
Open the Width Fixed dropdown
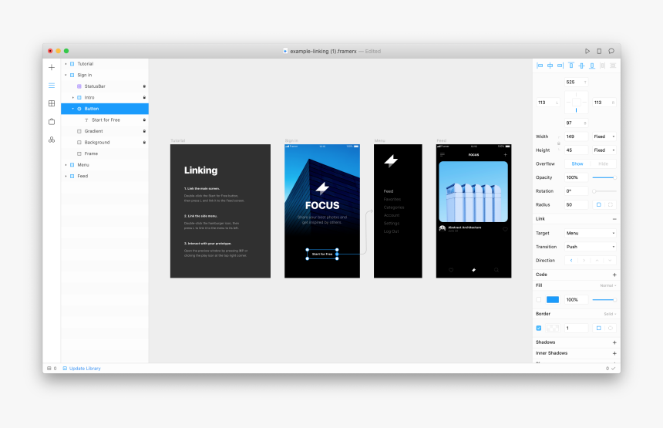click(x=604, y=136)
